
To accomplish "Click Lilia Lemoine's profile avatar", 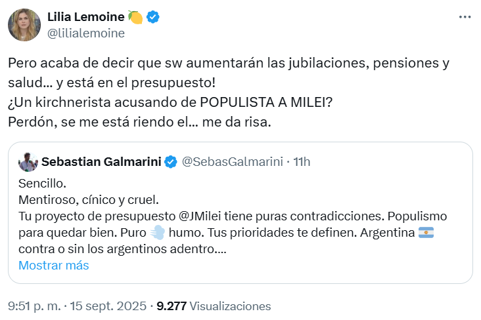I will [24, 26].
